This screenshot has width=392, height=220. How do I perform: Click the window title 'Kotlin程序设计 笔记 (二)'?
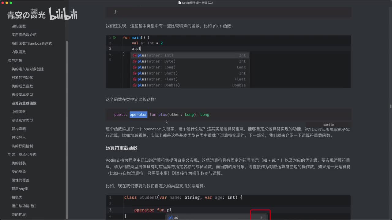197,3
